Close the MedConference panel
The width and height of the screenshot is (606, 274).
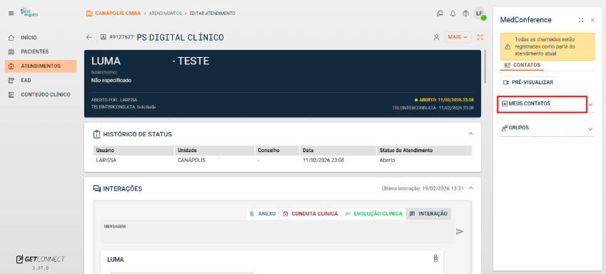[x=592, y=20]
